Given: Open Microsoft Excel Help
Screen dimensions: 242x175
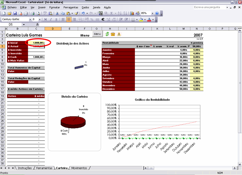Looking at the screenshot, I should (157, 13).
